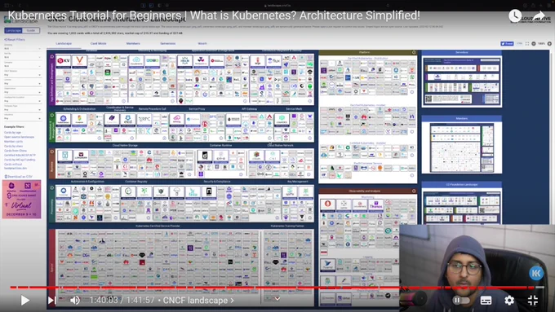Open the Members landscape thumbnail
This screenshot has width=555, height=312.
462,147
